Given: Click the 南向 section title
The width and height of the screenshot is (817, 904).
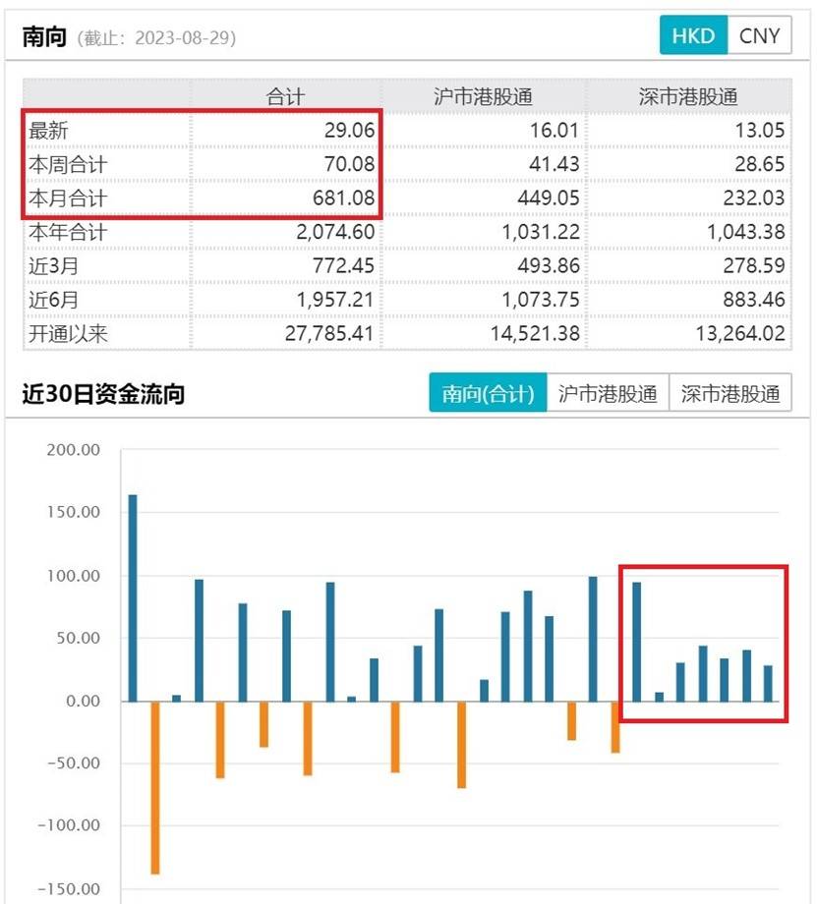Looking at the screenshot, I should [x=44, y=37].
